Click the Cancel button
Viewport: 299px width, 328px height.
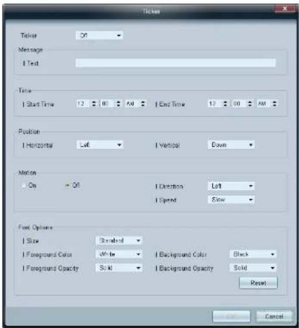tap(274, 316)
